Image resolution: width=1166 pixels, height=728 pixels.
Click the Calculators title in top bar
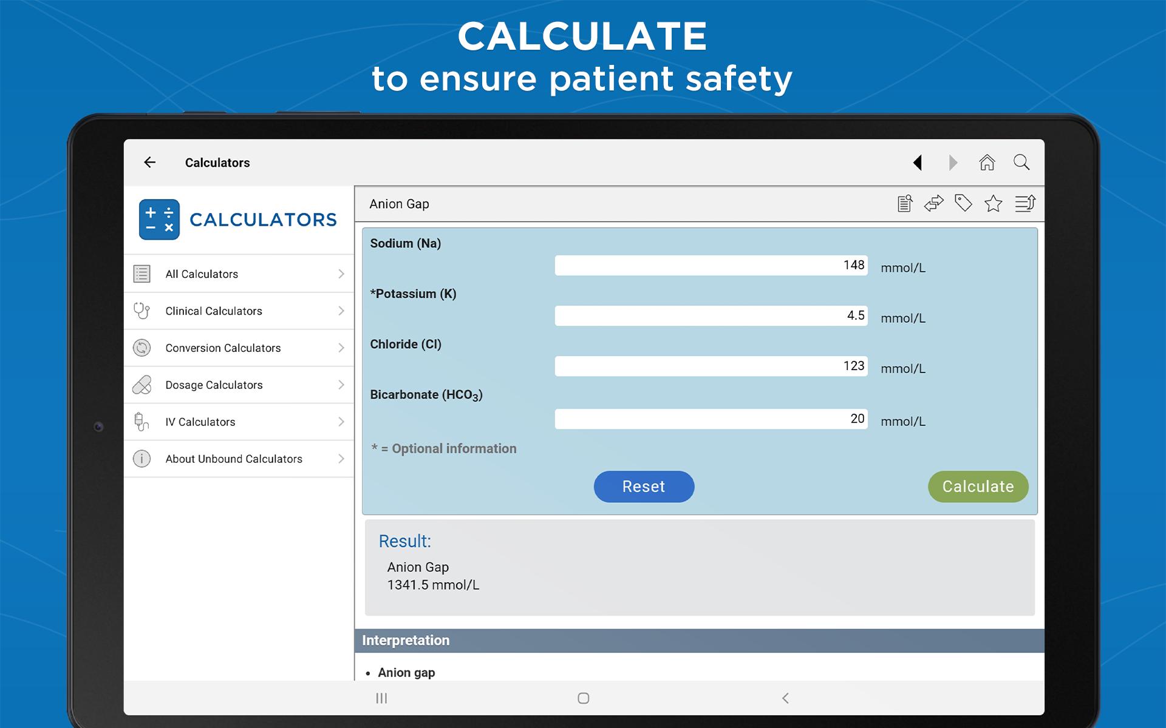217,163
